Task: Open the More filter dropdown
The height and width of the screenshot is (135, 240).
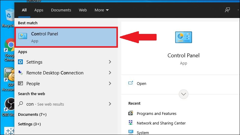Action: click(x=102, y=10)
